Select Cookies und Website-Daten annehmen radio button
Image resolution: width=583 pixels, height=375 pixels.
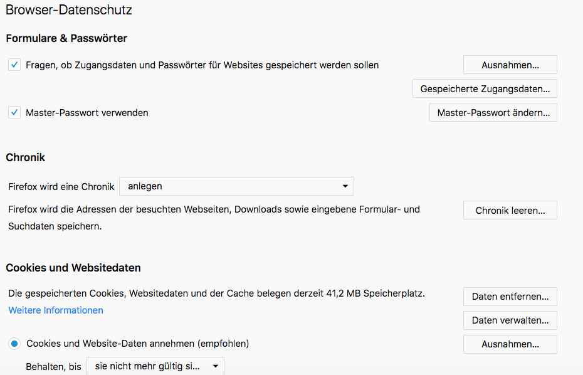tap(15, 344)
